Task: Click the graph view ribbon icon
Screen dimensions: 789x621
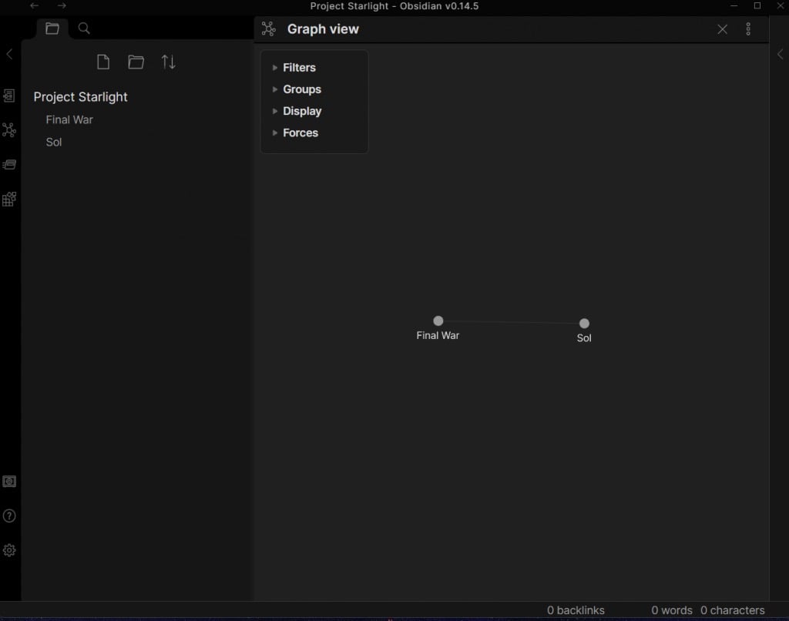Action: click(x=9, y=129)
